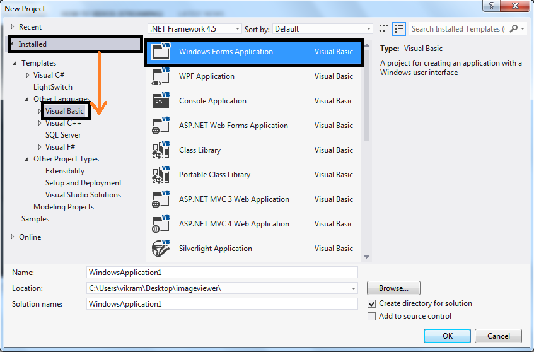Select the Visual Basic tree label
Image resolution: width=534 pixels, height=352 pixels.
[64, 111]
